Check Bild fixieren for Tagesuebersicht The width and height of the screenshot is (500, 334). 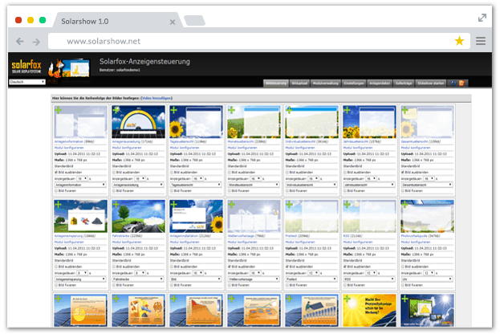[172, 191]
